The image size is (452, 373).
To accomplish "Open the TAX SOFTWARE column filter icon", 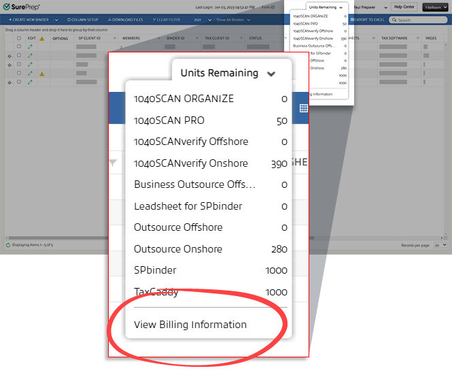I will pyautogui.click(x=418, y=38).
